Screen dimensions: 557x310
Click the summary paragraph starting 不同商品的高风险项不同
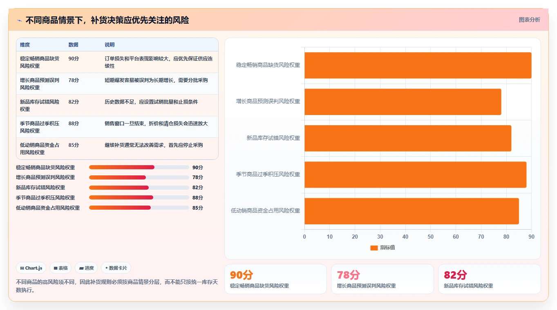[117, 286]
